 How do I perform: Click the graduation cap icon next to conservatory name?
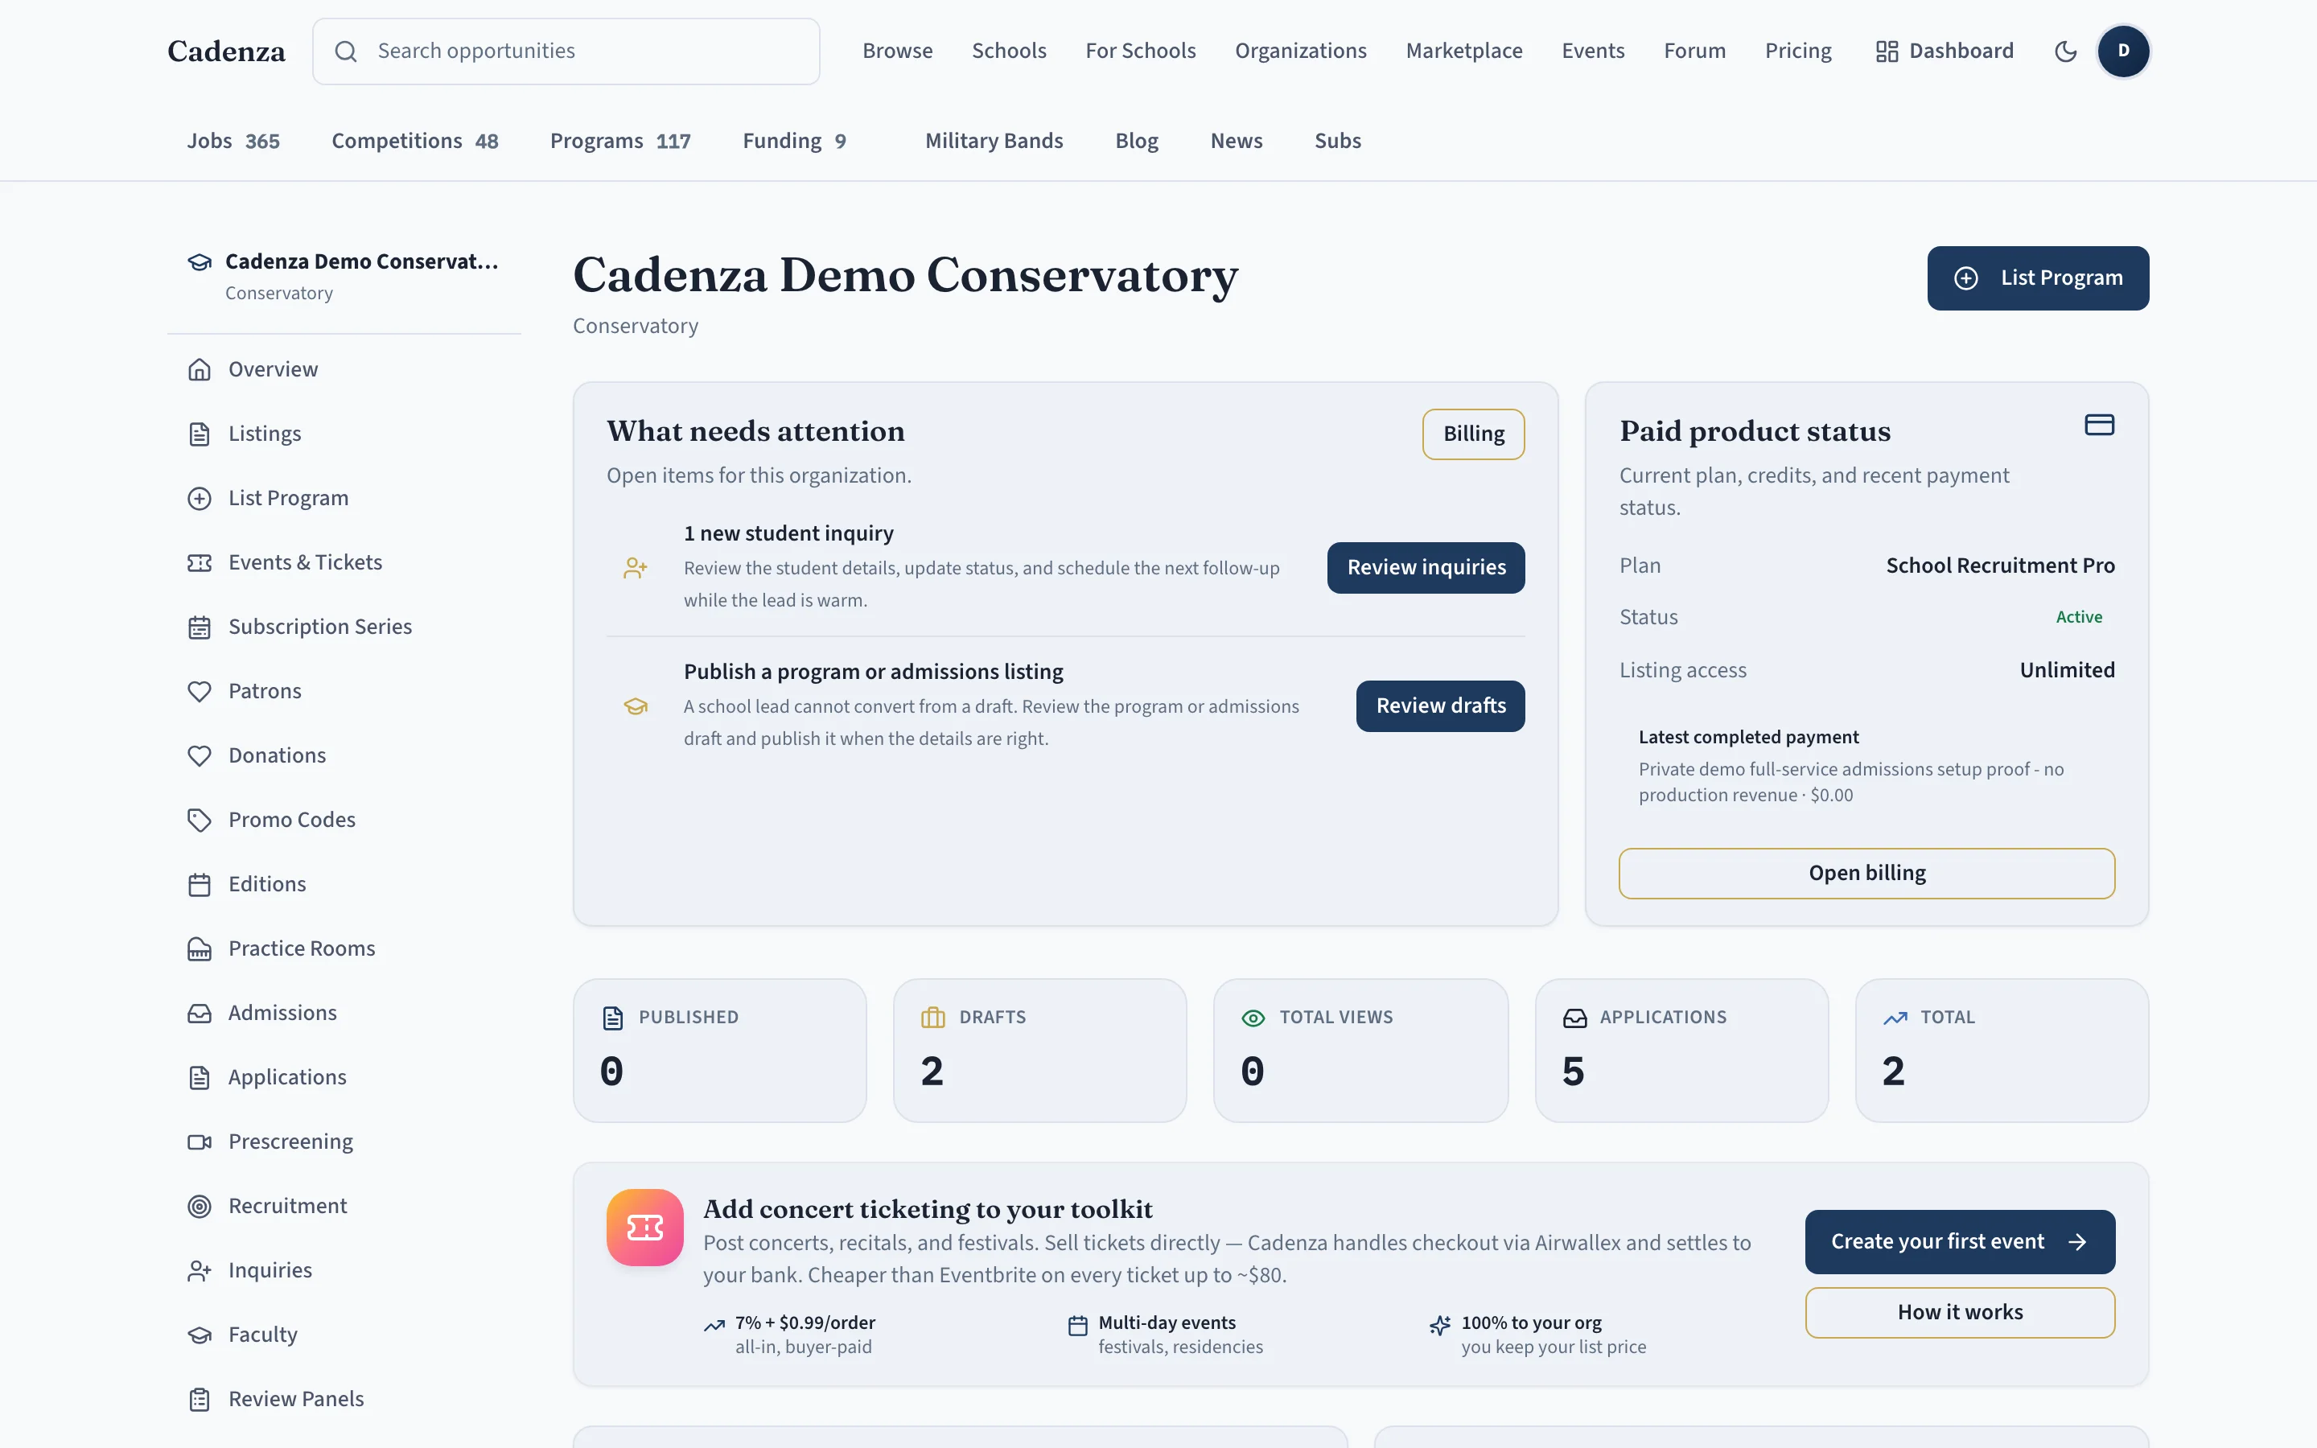point(200,262)
